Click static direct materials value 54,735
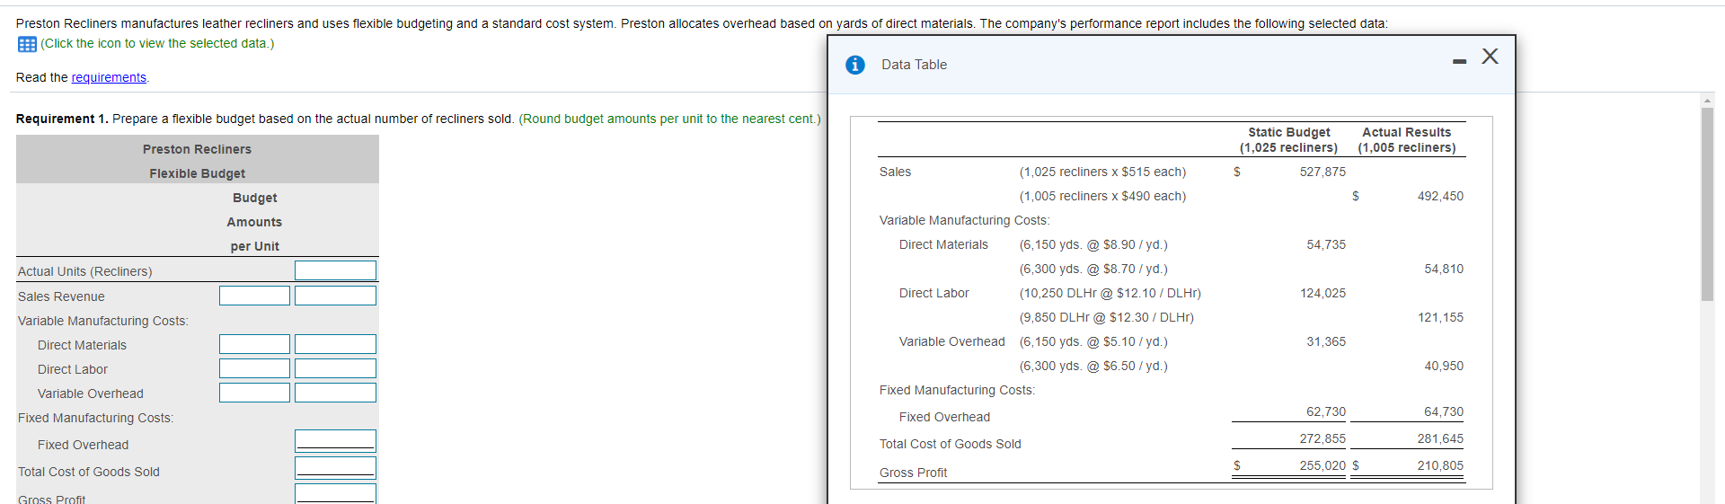 pos(1326,244)
